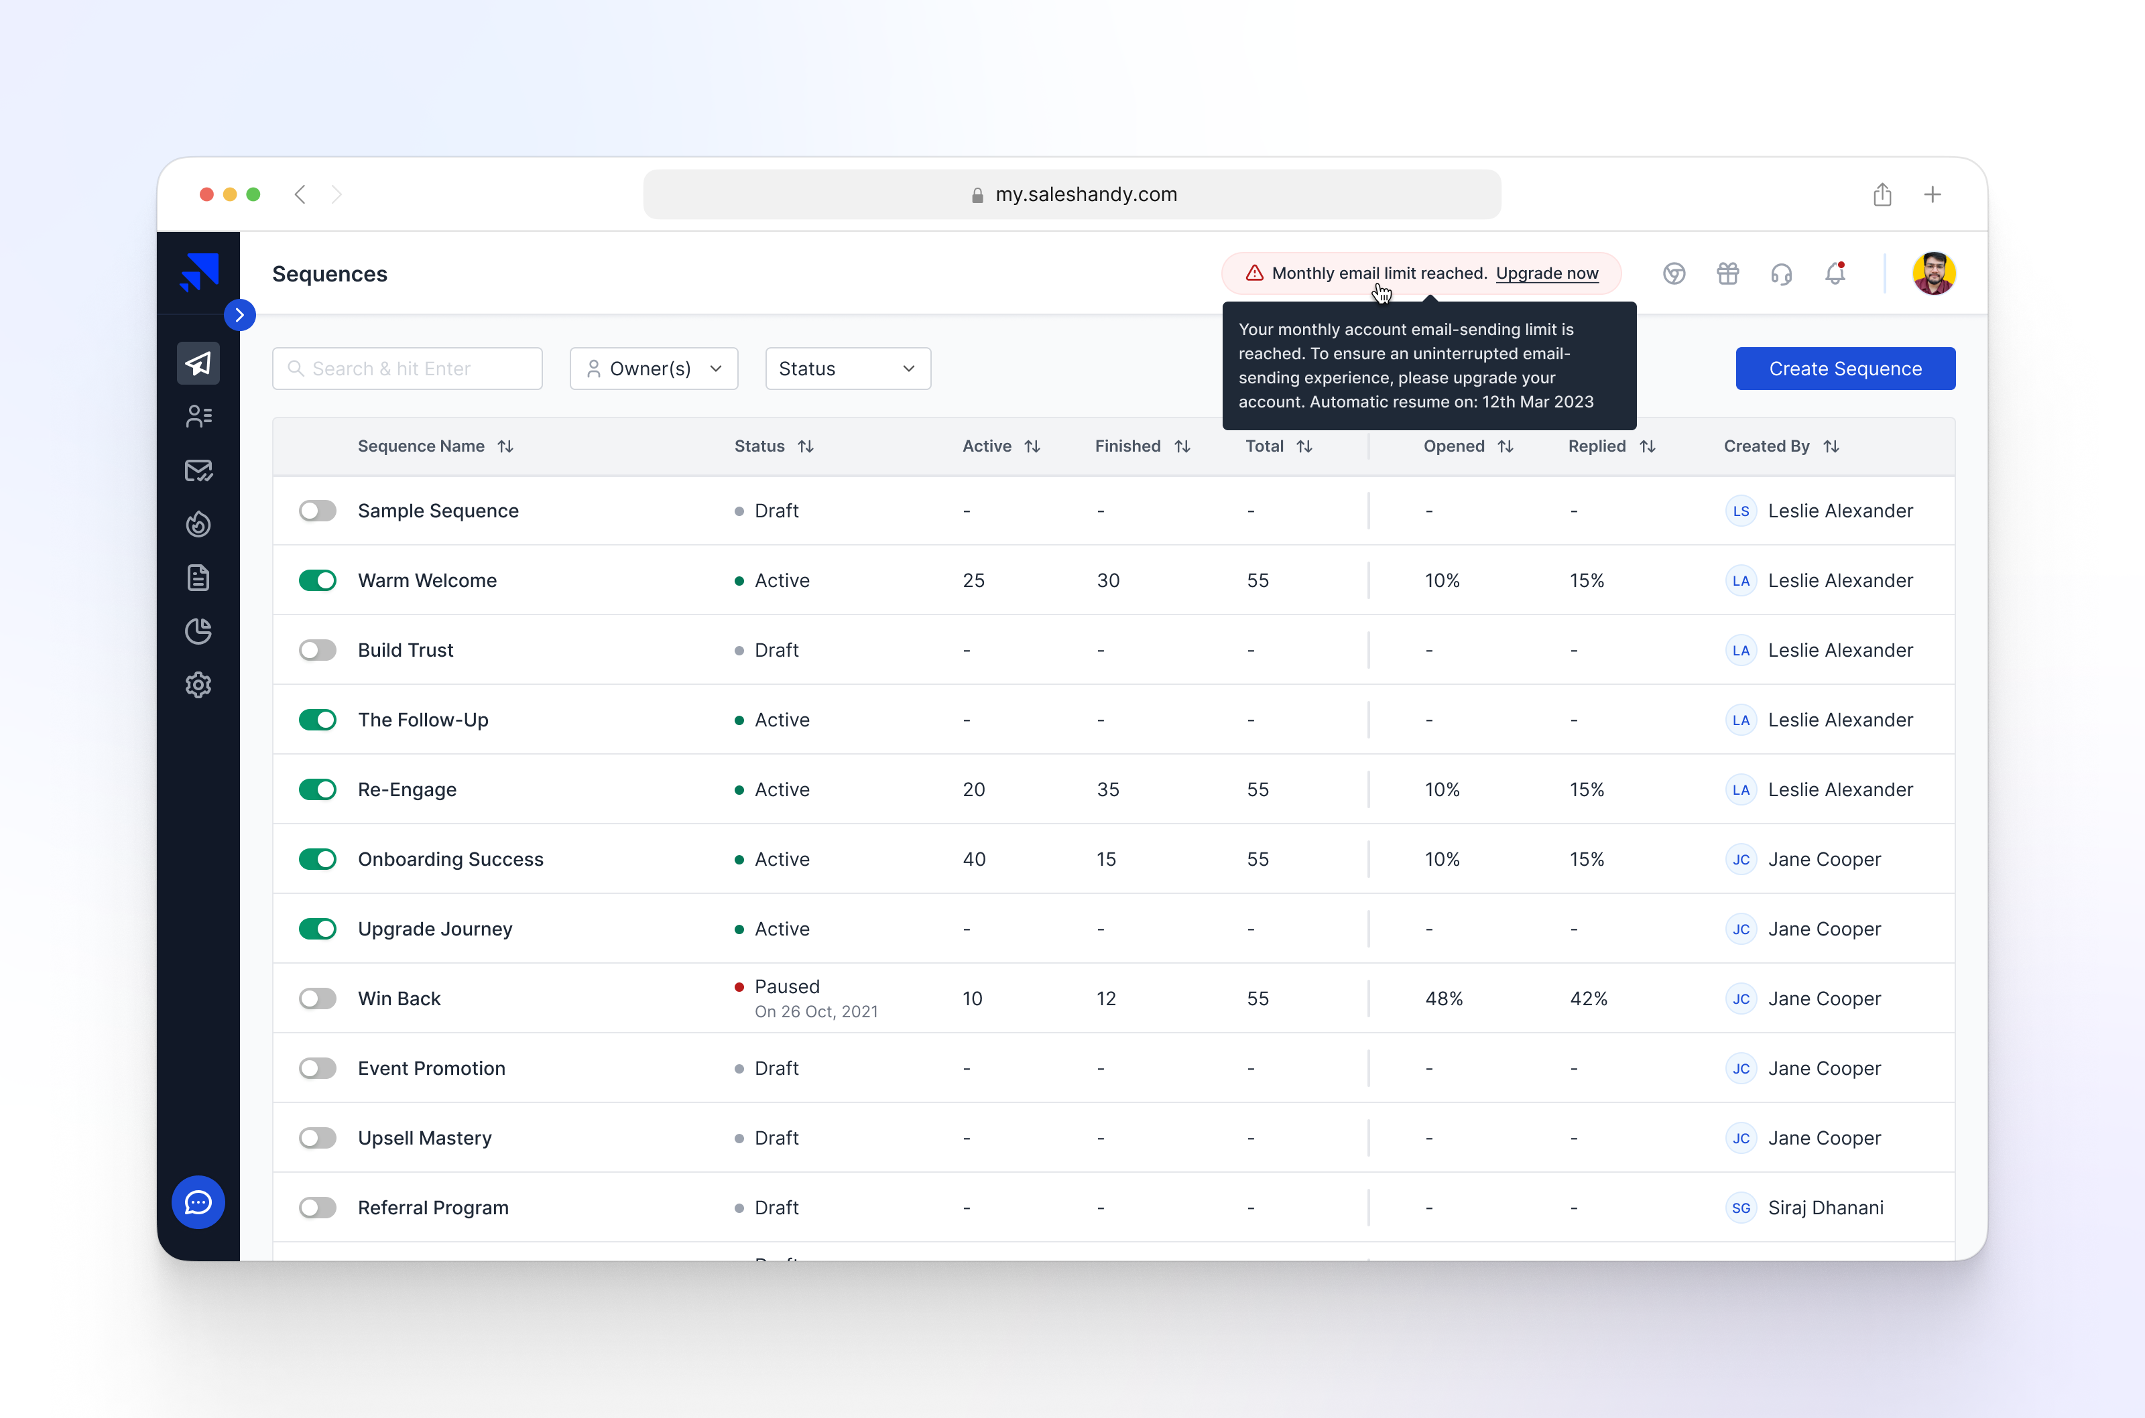This screenshot has height=1418, width=2145.
Task: Click the Upgrade now link
Action: tap(1546, 273)
